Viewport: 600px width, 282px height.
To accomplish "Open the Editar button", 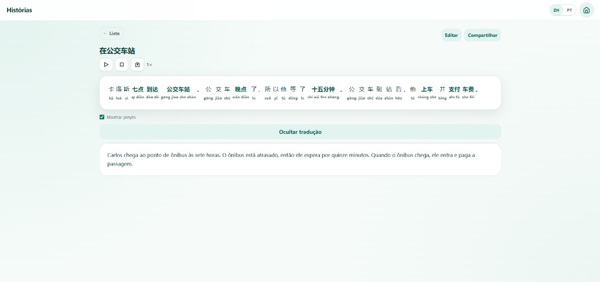I will coord(451,35).
